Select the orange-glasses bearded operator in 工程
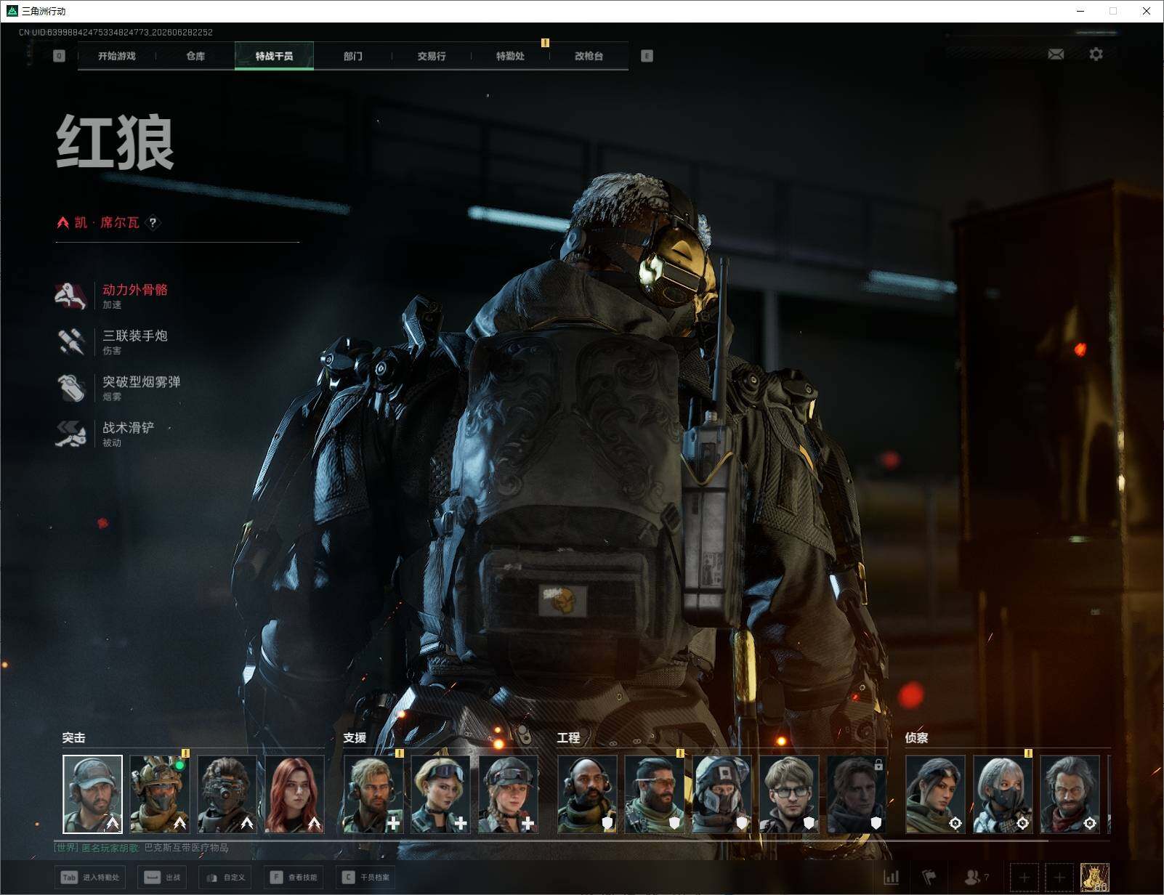Viewport: 1164px width, 895px height. 655,794
